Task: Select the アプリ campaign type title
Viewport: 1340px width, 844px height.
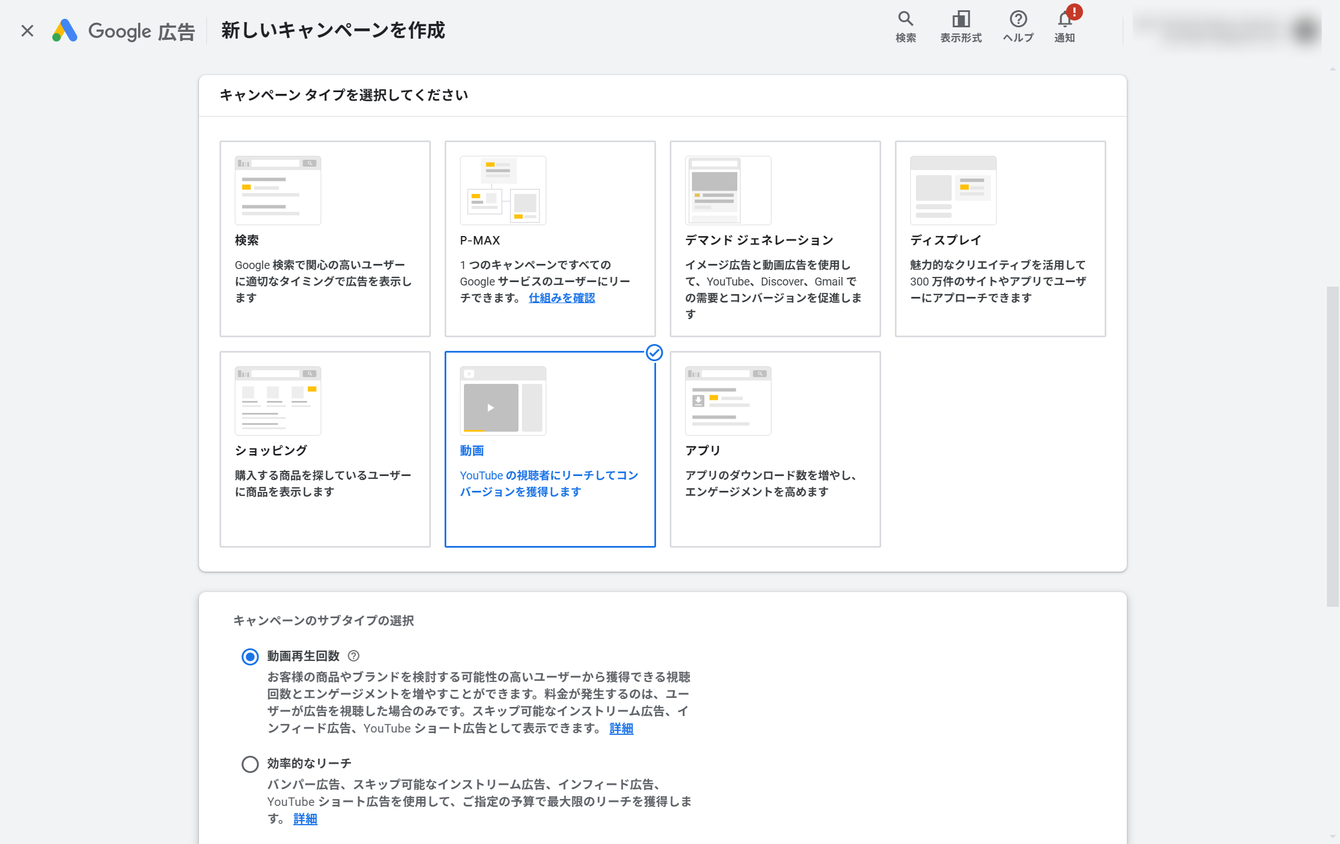Action: [703, 450]
